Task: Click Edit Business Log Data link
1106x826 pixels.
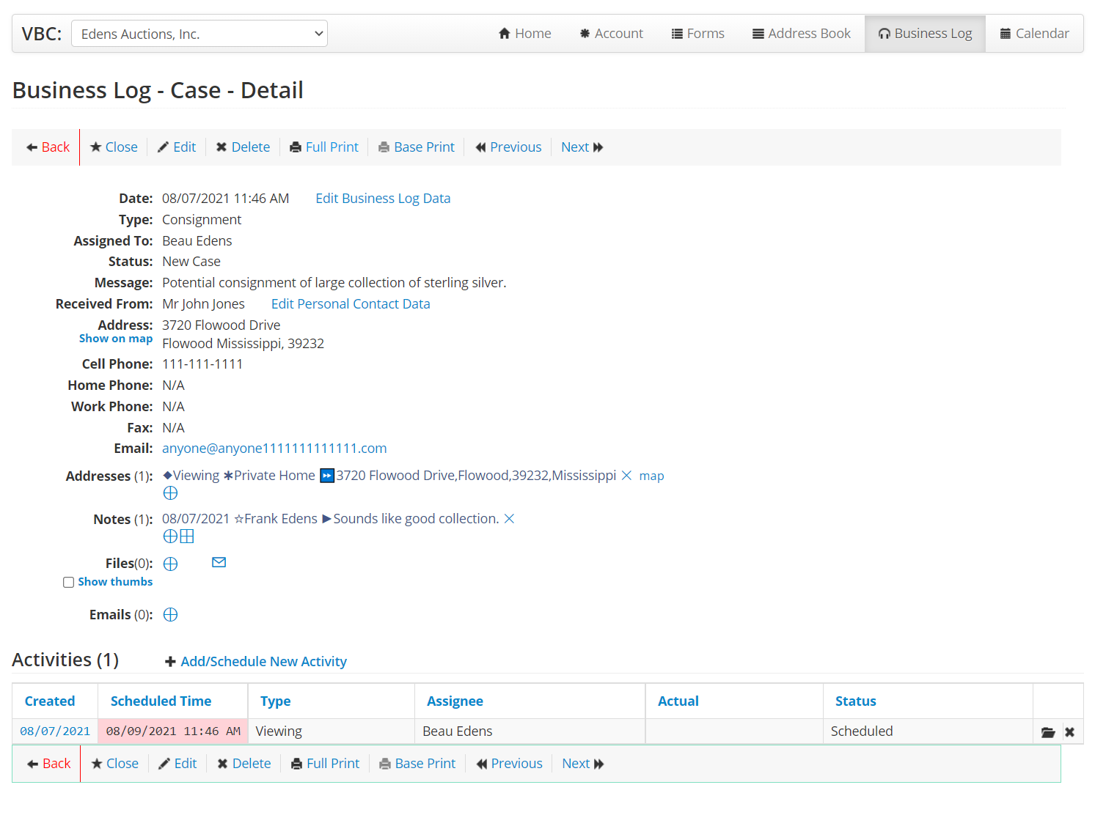Action: 383,199
